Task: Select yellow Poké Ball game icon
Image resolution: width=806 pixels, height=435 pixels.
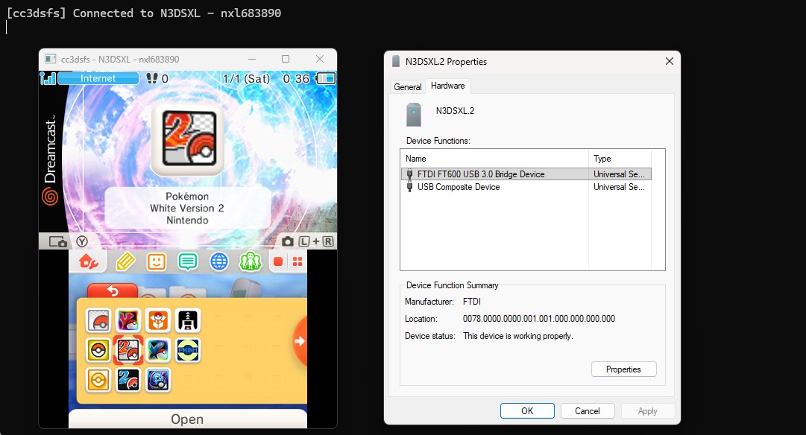Action: tap(98, 350)
